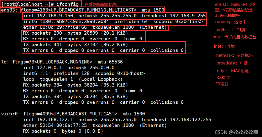Click scopeid 0x20<link>
262x137 pixels.
click(178, 22)
